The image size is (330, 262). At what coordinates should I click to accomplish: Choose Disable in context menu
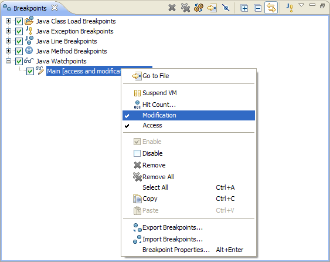(x=189, y=153)
